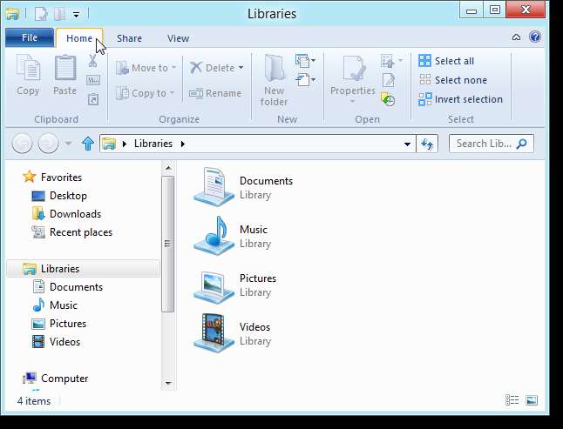Click the navigation pane scroll up arrow

pos(167,168)
